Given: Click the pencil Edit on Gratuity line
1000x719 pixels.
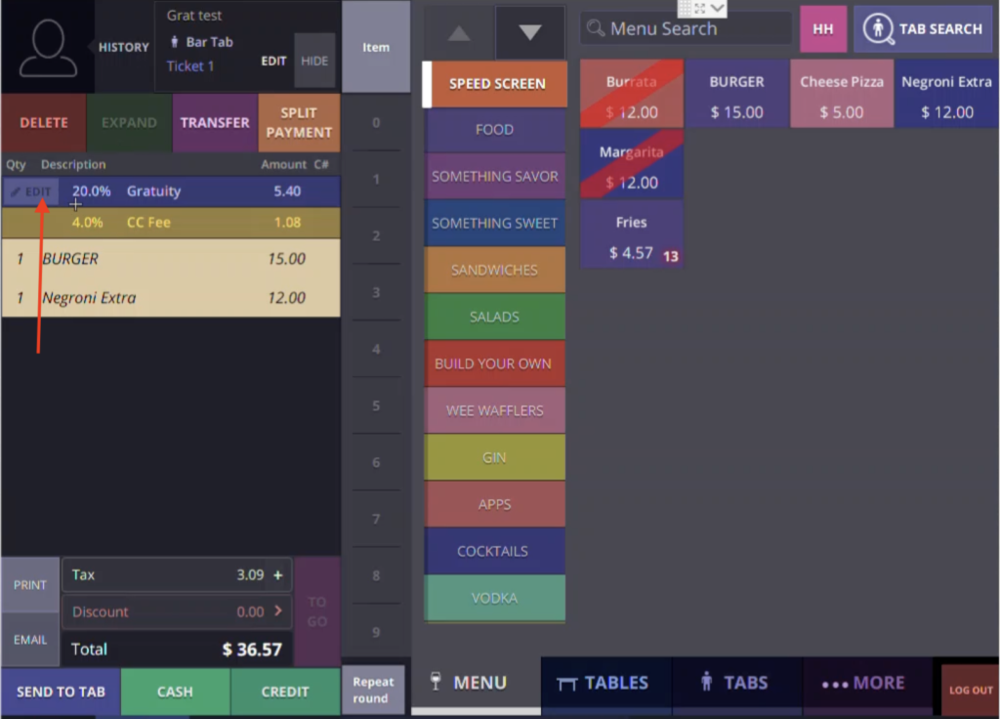Looking at the screenshot, I should click(31, 191).
